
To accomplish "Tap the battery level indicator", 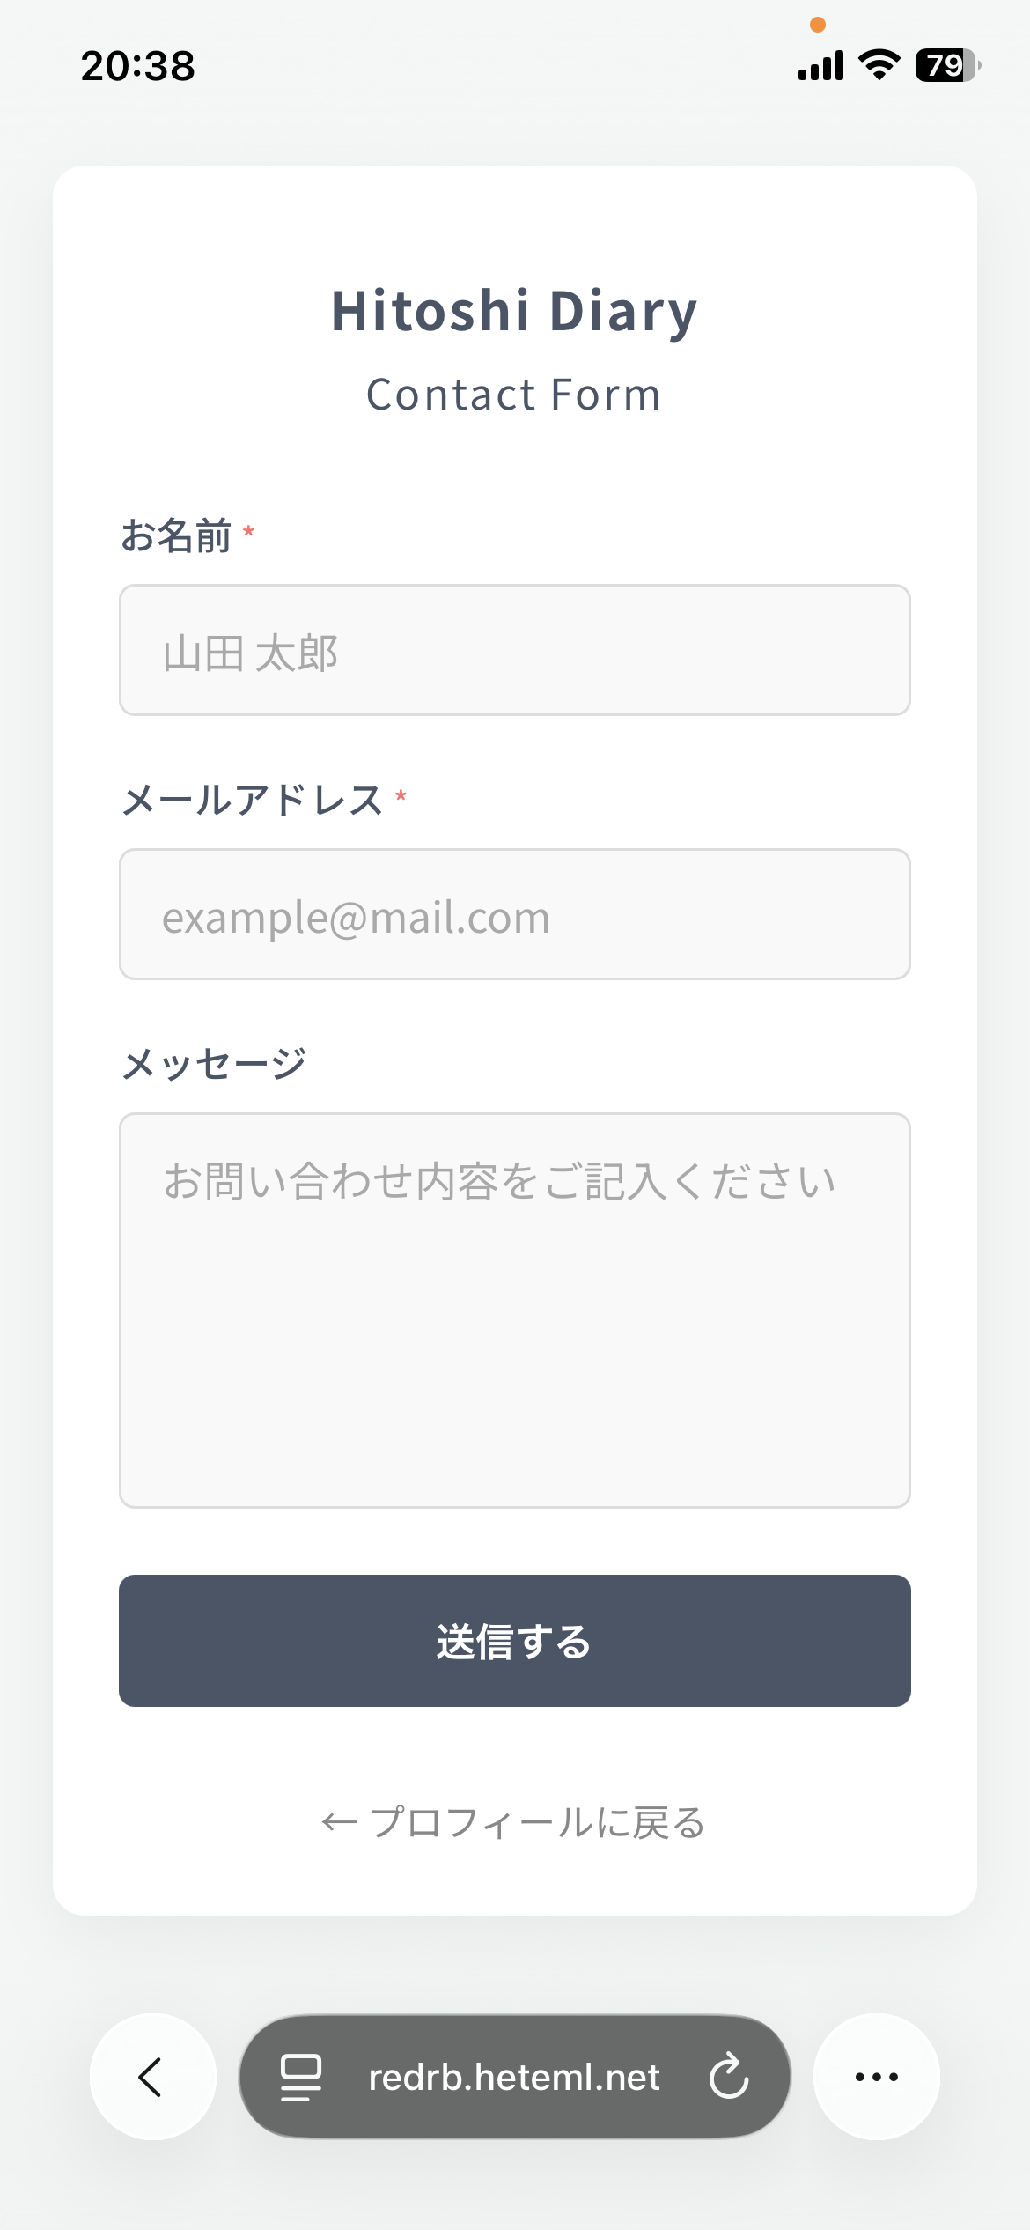I will (947, 65).
